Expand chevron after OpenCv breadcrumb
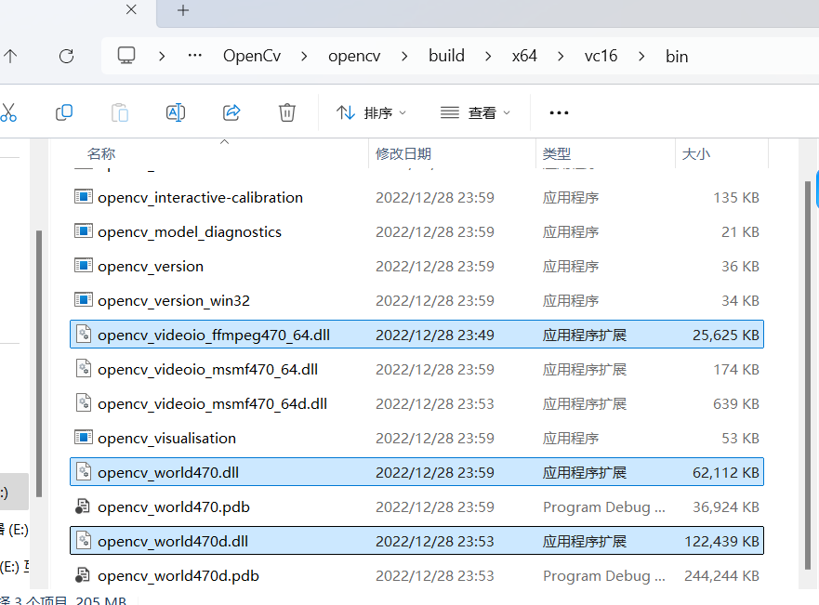Viewport: 819px width, 605px height. (x=304, y=56)
